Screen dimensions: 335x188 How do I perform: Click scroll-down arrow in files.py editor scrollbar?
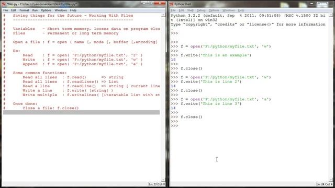(163, 180)
